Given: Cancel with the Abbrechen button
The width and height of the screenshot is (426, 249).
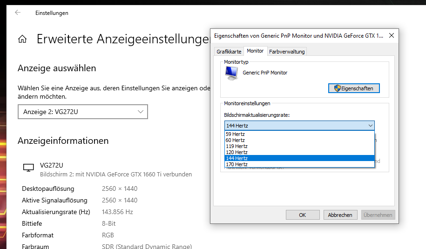Looking at the screenshot, I should pos(340,215).
